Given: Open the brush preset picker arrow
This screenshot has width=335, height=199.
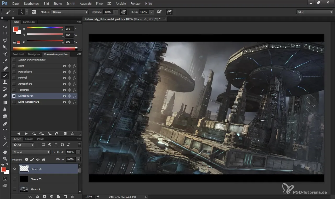Looking at the screenshot, I should click(x=27, y=12).
